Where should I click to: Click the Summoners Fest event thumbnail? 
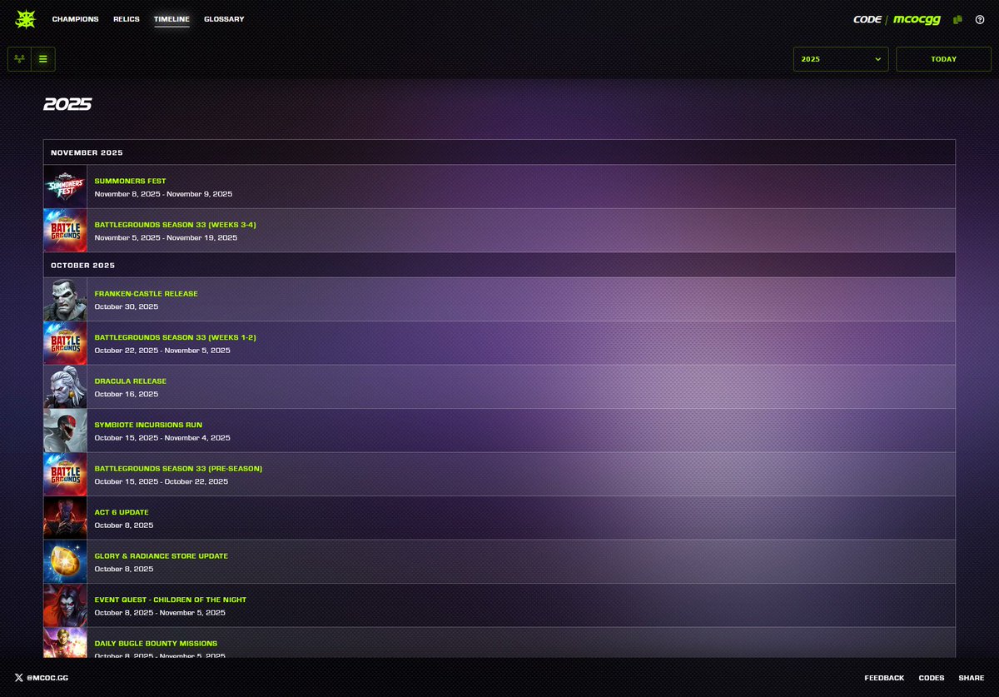pyautogui.click(x=65, y=187)
